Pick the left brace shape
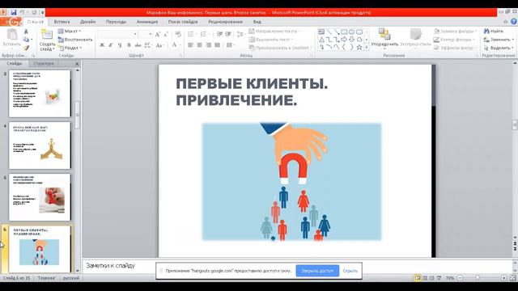 click(x=344, y=47)
